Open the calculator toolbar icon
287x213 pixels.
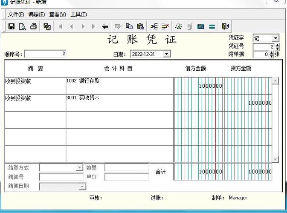pos(200,27)
